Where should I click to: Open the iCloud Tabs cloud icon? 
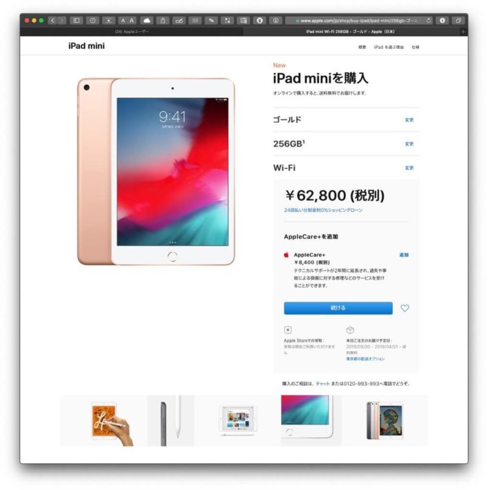(146, 21)
